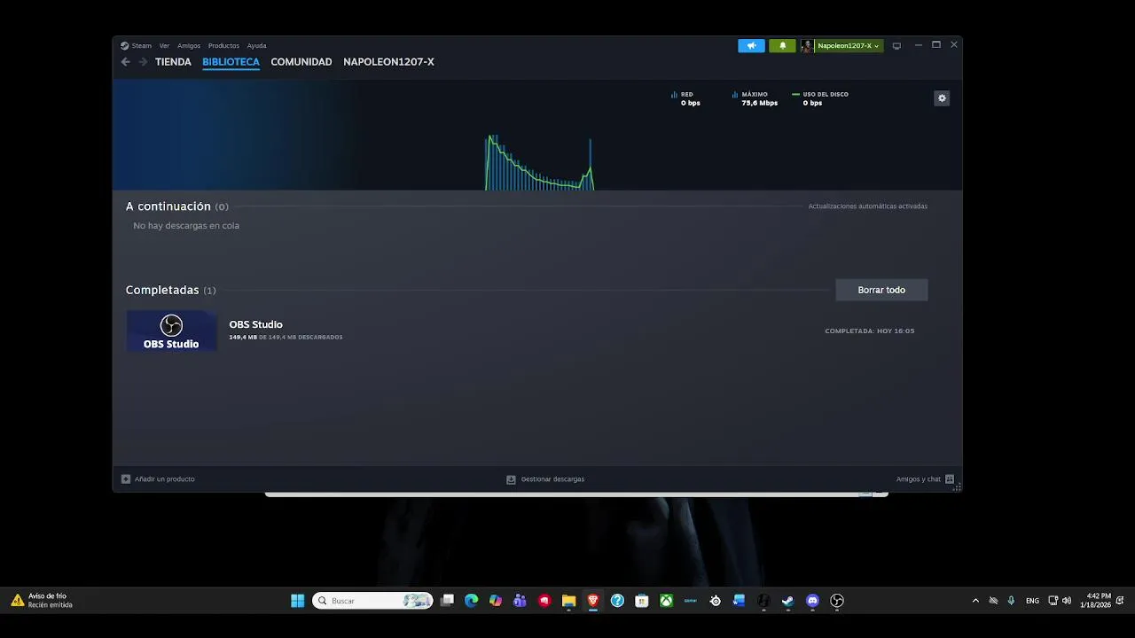1135x638 pixels.
Task: Open the Get Help question-mark icon
Action: click(x=617, y=601)
